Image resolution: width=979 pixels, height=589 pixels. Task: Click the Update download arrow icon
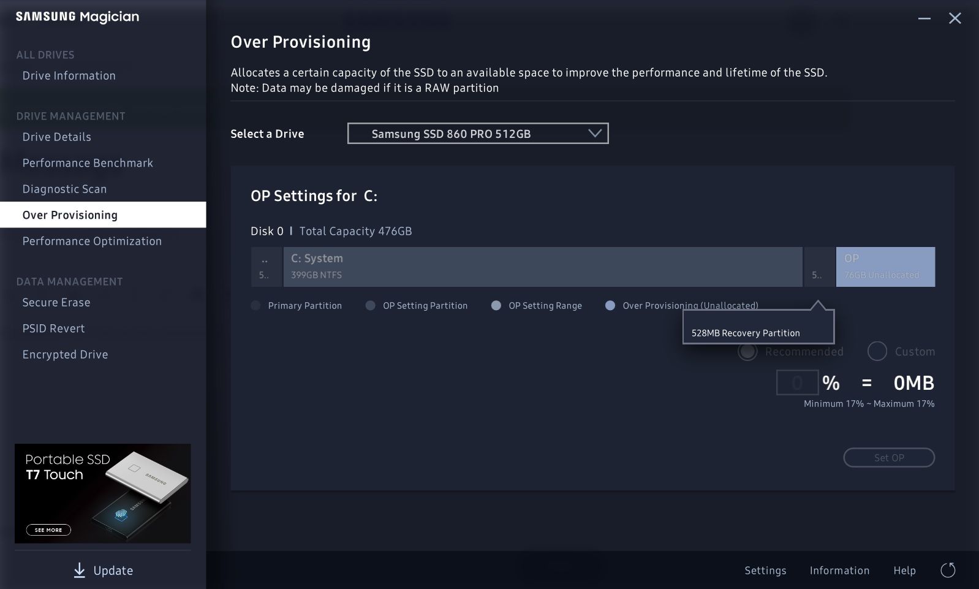pos(79,571)
